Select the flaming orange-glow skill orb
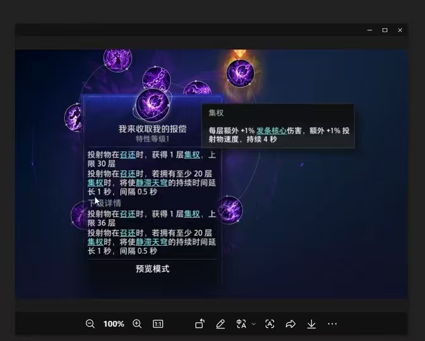The width and height of the screenshot is (425, 341). pos(240,73)
